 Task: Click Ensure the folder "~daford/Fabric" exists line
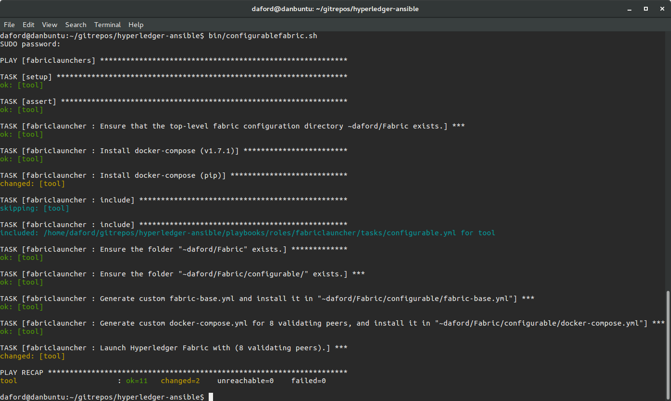[x=174, y=249]
